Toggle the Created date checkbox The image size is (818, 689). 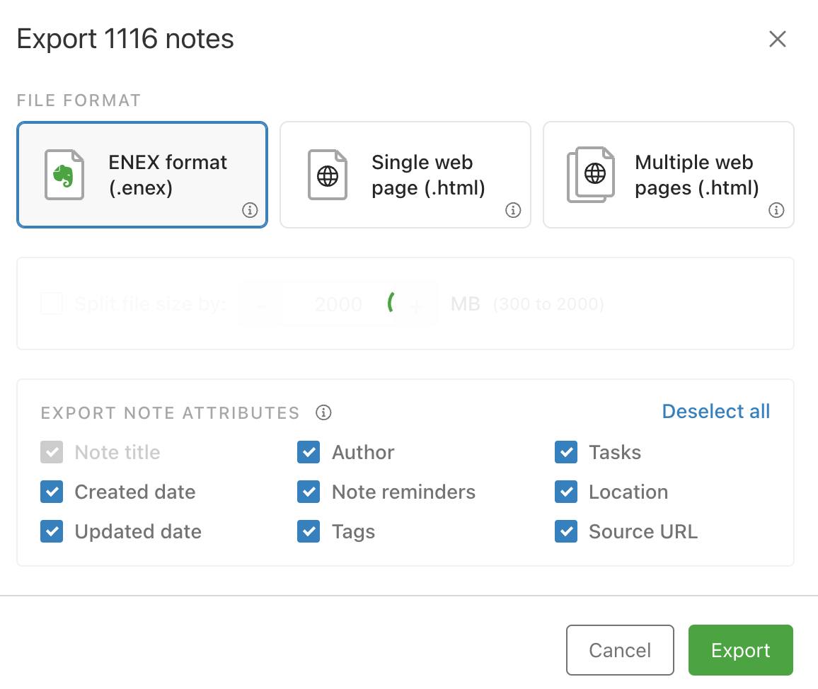point(52,492)
